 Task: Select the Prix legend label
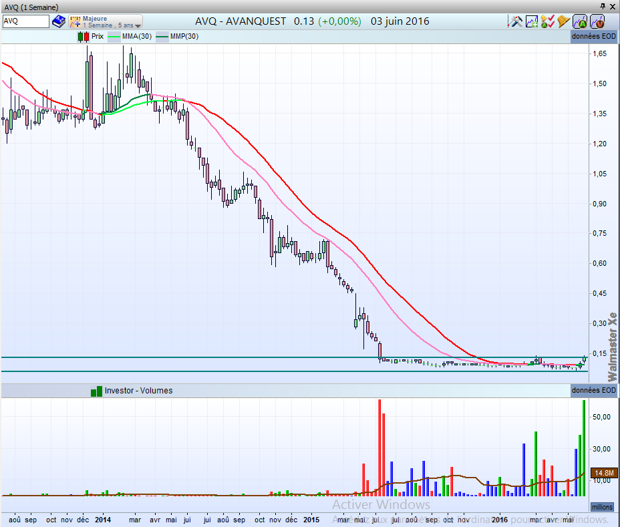click(x=98, y=36)
